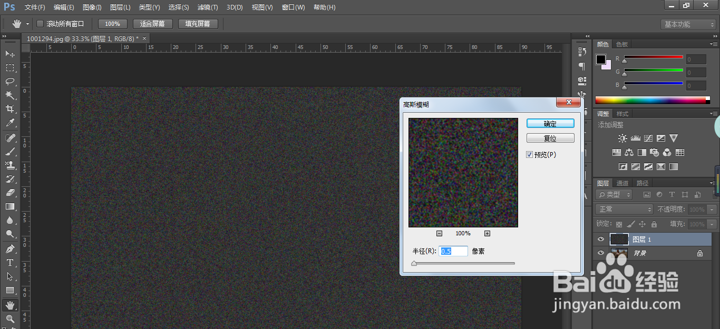Toggle Preview checkbox in Gaussian Blur dialog

pyautogui.click(x=530, y=155)
